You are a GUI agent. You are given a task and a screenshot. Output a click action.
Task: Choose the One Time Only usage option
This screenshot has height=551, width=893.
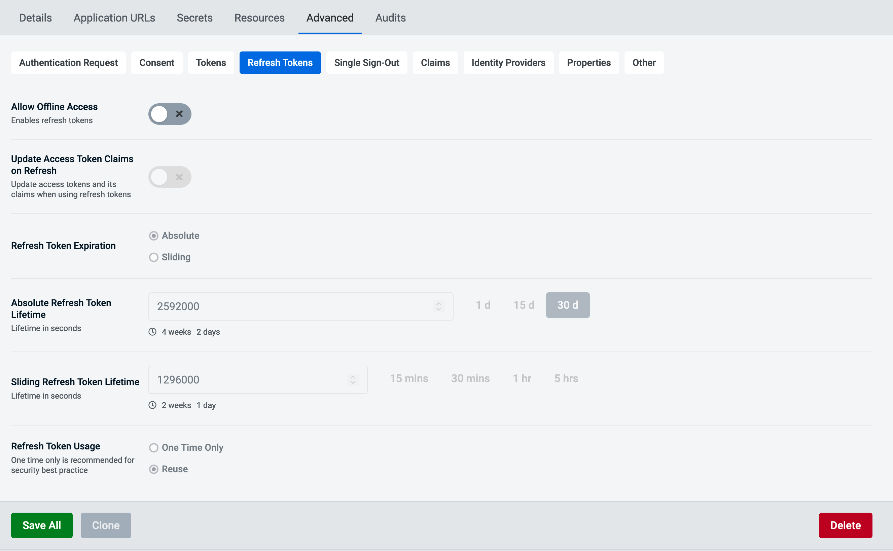[x=154, y=447]
